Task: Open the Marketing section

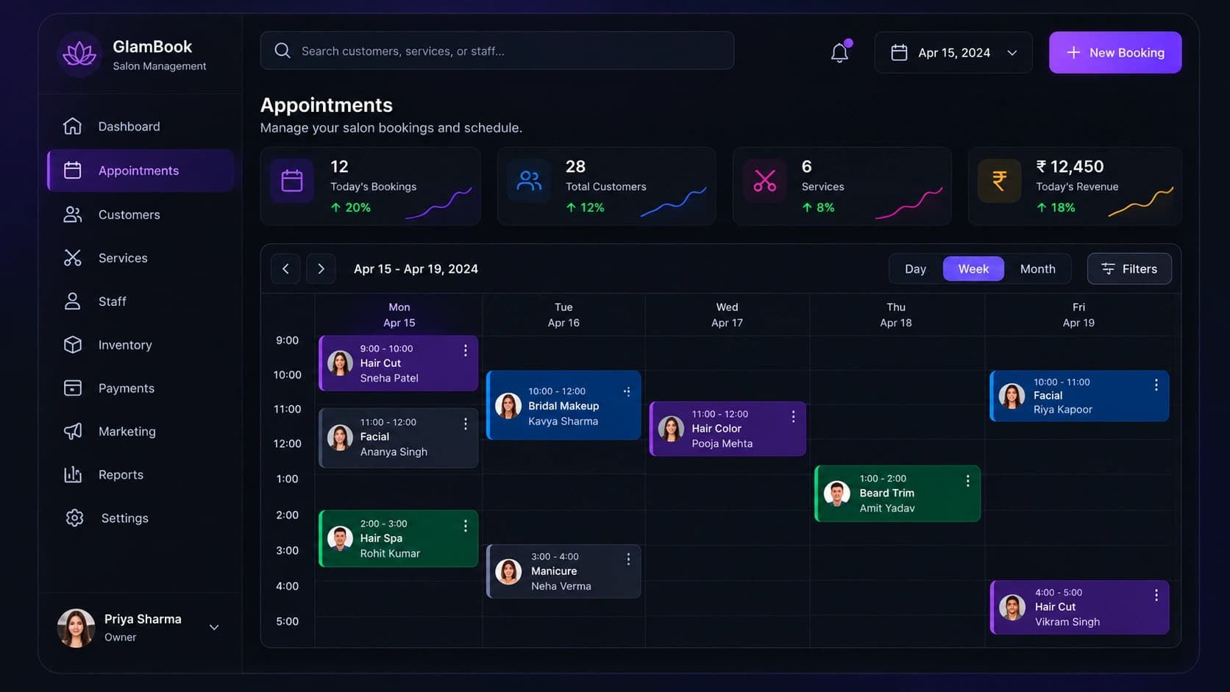Action: [141, 432]
